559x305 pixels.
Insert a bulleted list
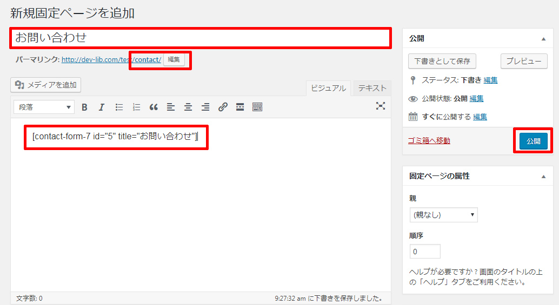point(119,107)
